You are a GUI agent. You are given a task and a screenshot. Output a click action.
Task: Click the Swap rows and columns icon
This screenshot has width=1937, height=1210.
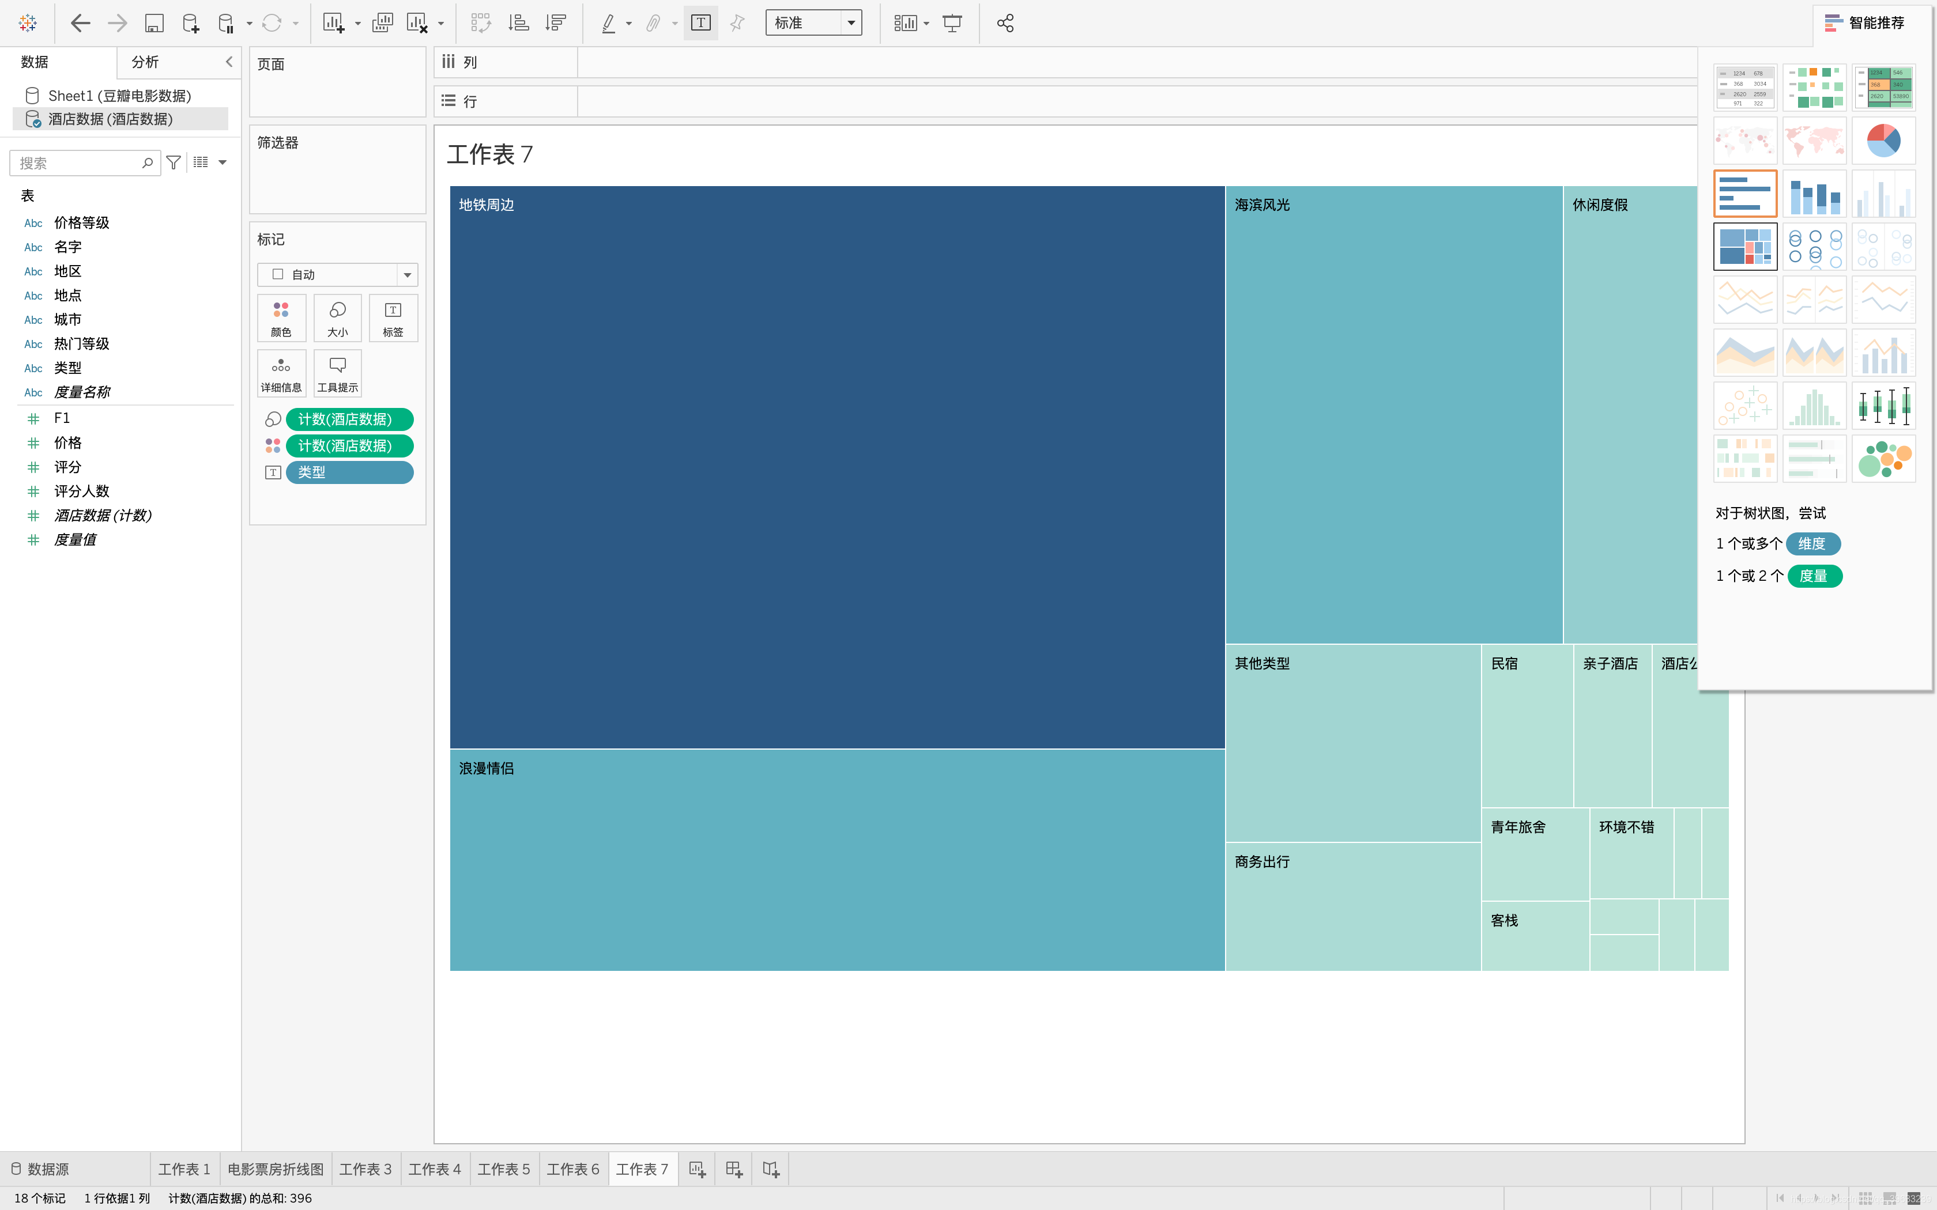click(x=480, y=23)
